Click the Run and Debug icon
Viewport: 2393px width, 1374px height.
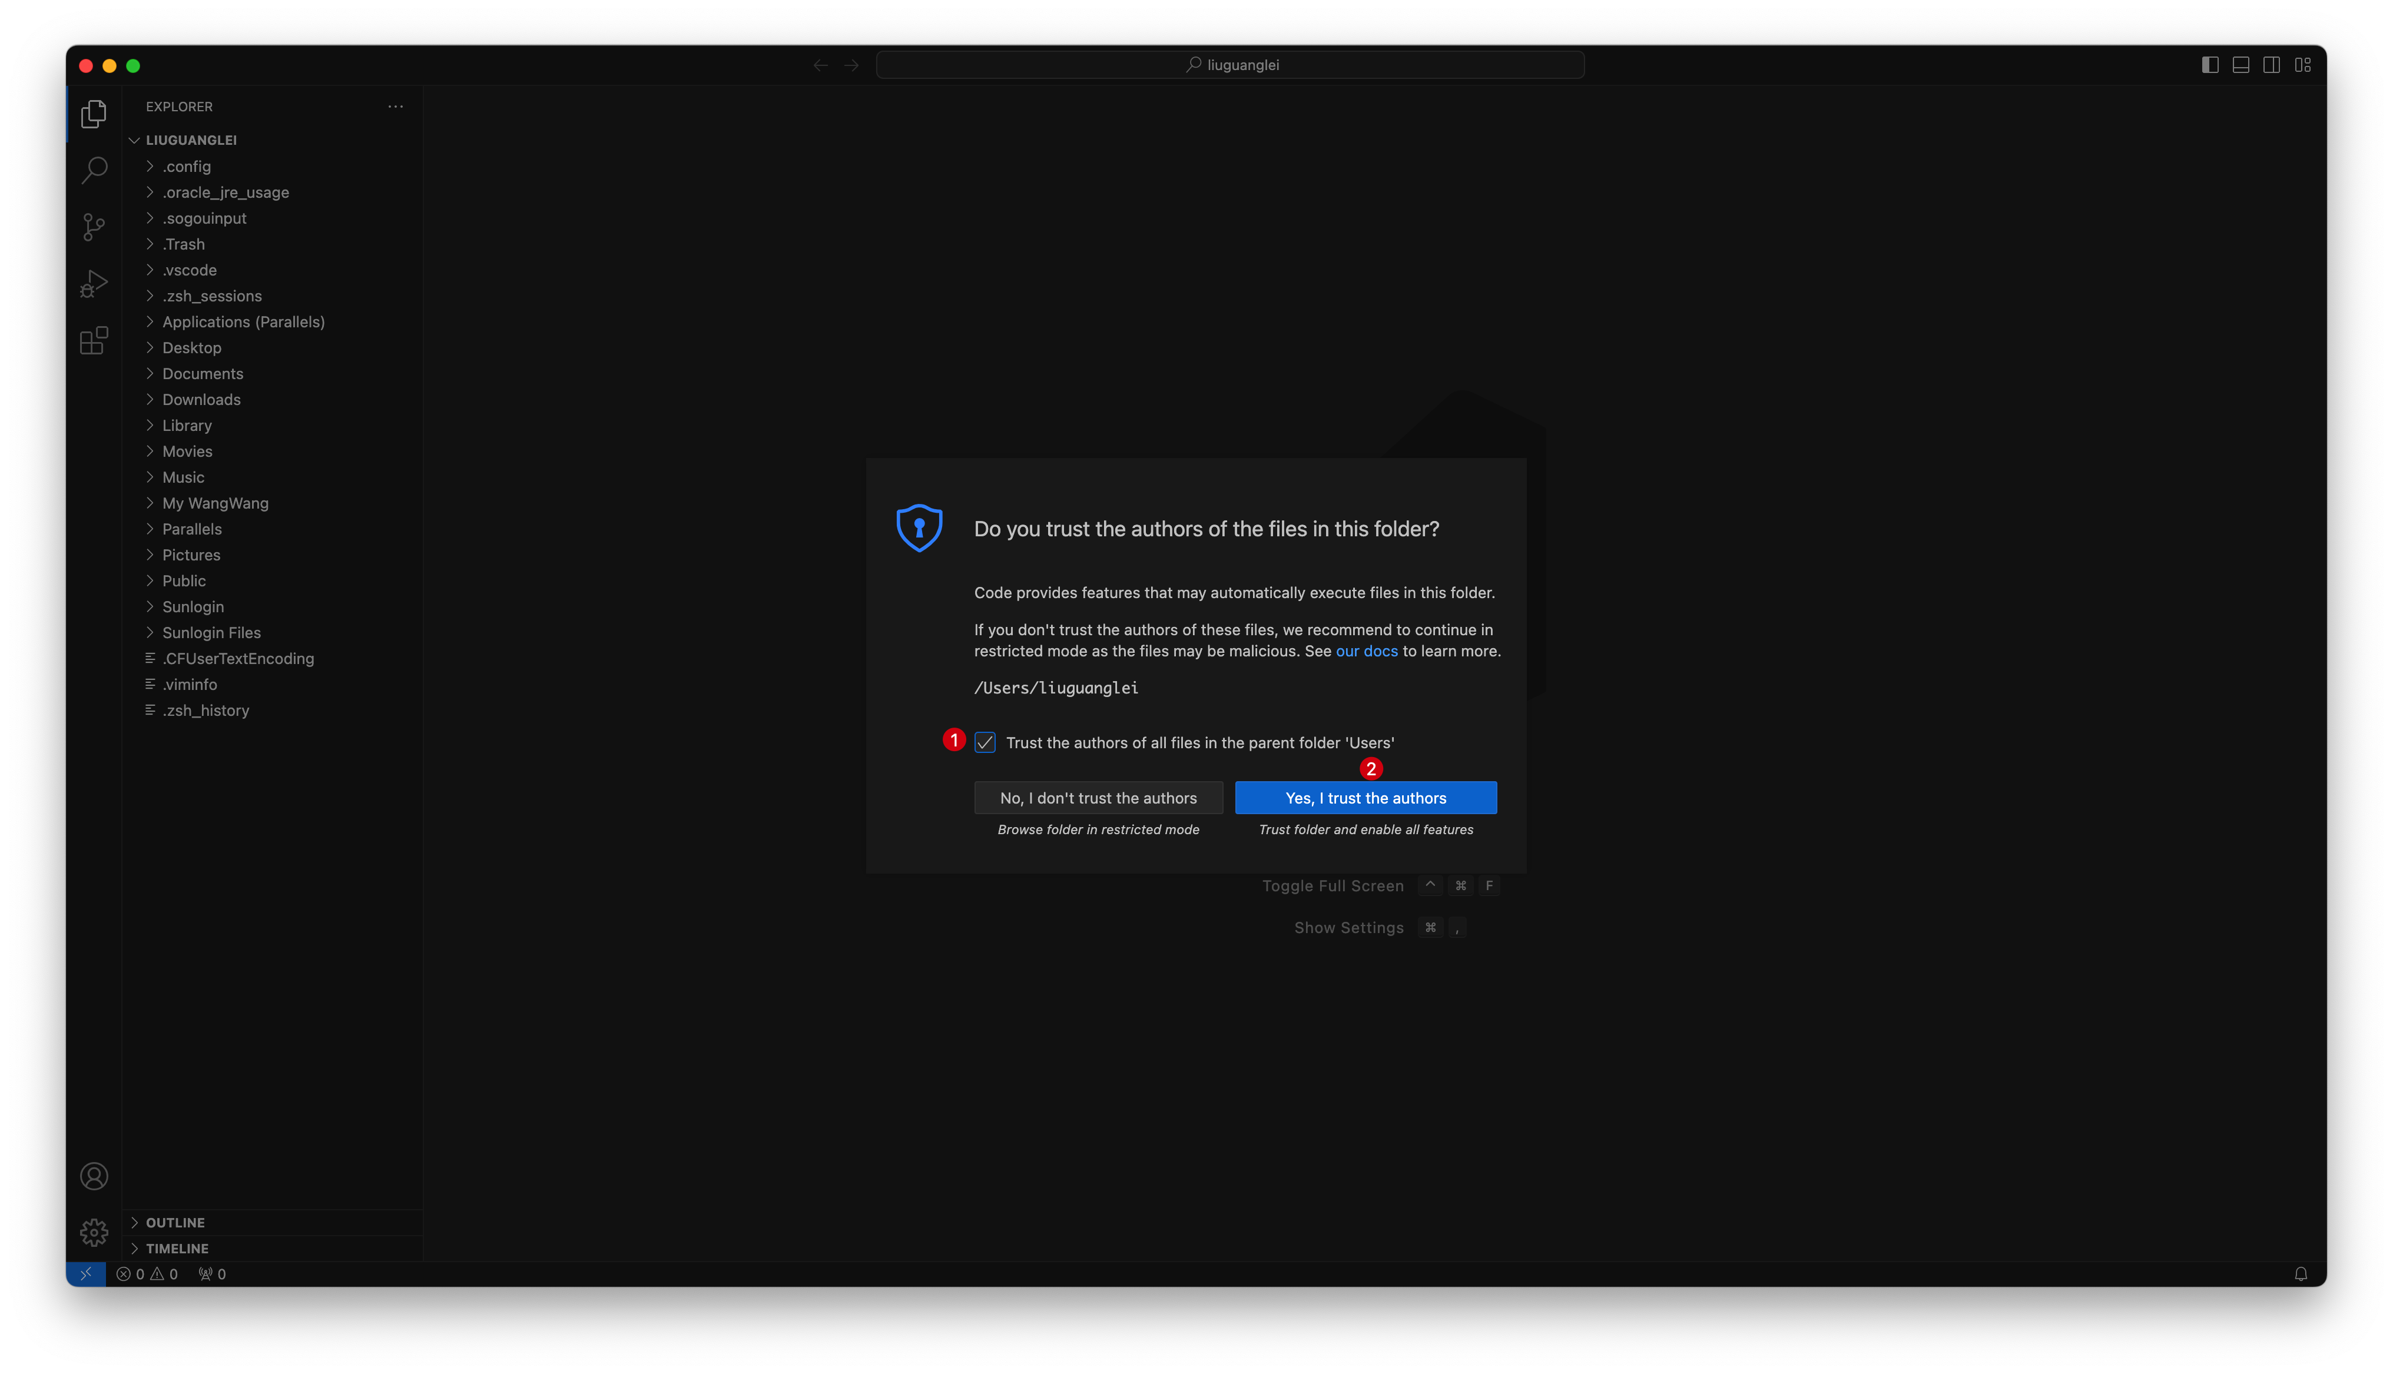(x=94, y=283)
